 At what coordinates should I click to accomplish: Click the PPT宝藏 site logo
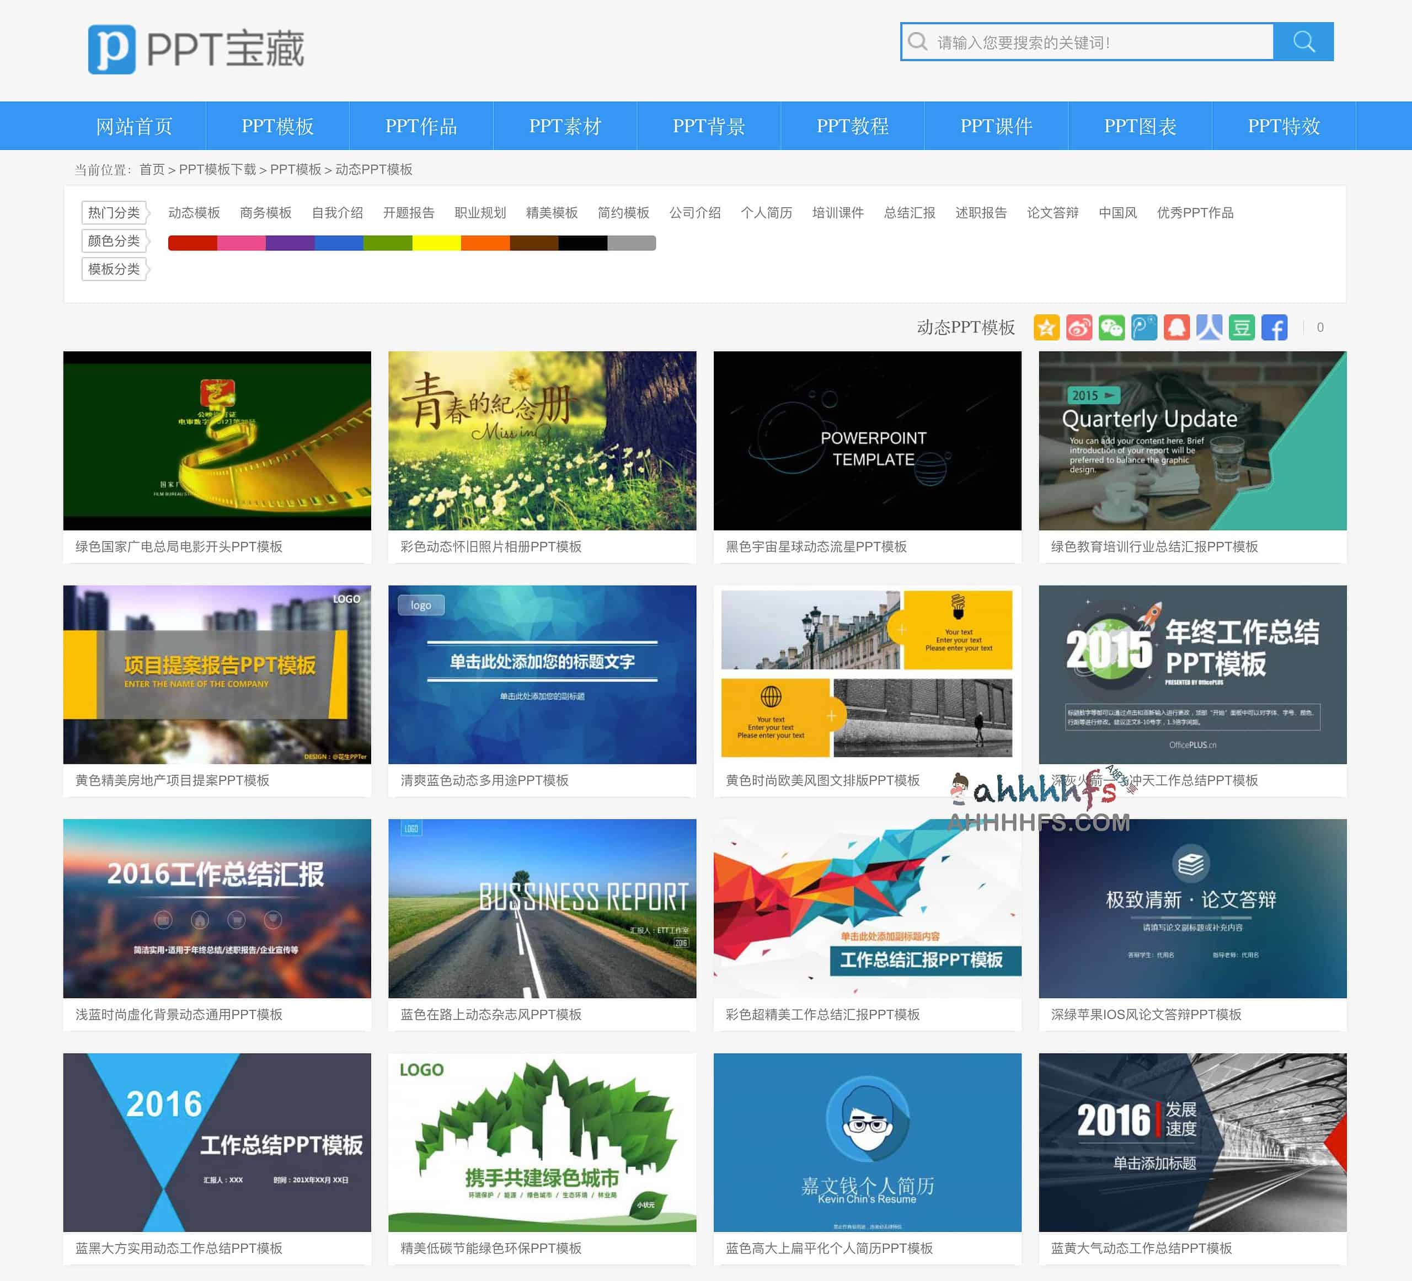tap(196, 49)
